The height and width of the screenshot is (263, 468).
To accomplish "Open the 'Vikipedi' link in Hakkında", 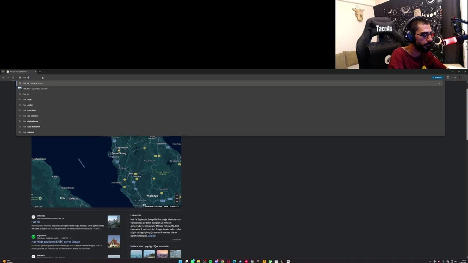I will point(151,236).
